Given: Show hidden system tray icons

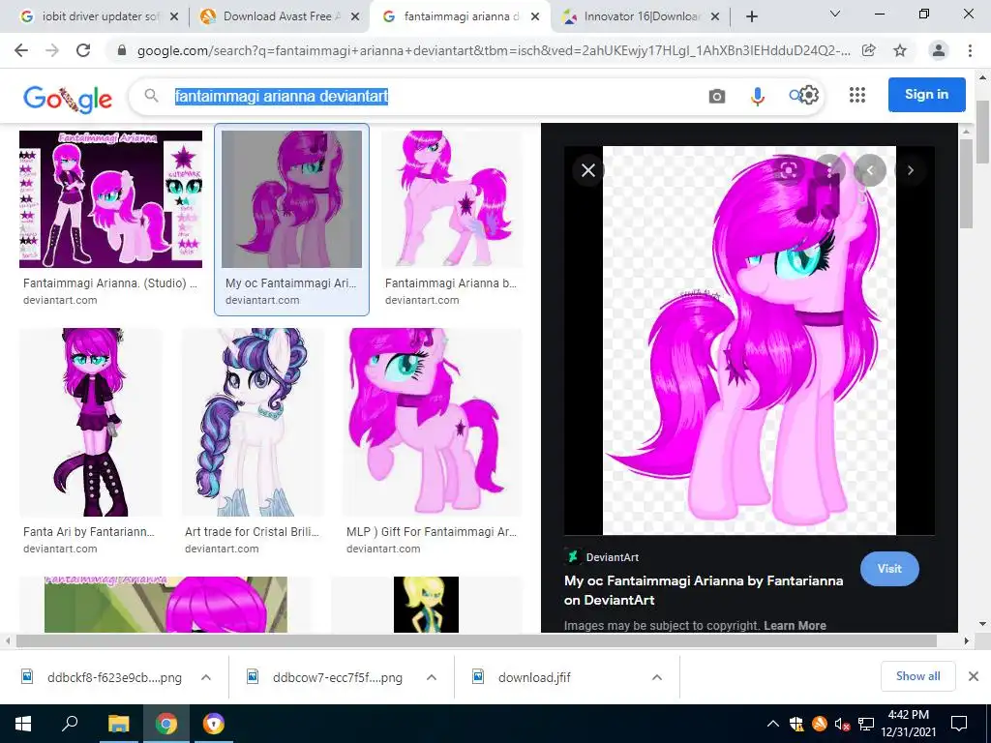Looking at the screenshot, I should click(x=772, y=724).
